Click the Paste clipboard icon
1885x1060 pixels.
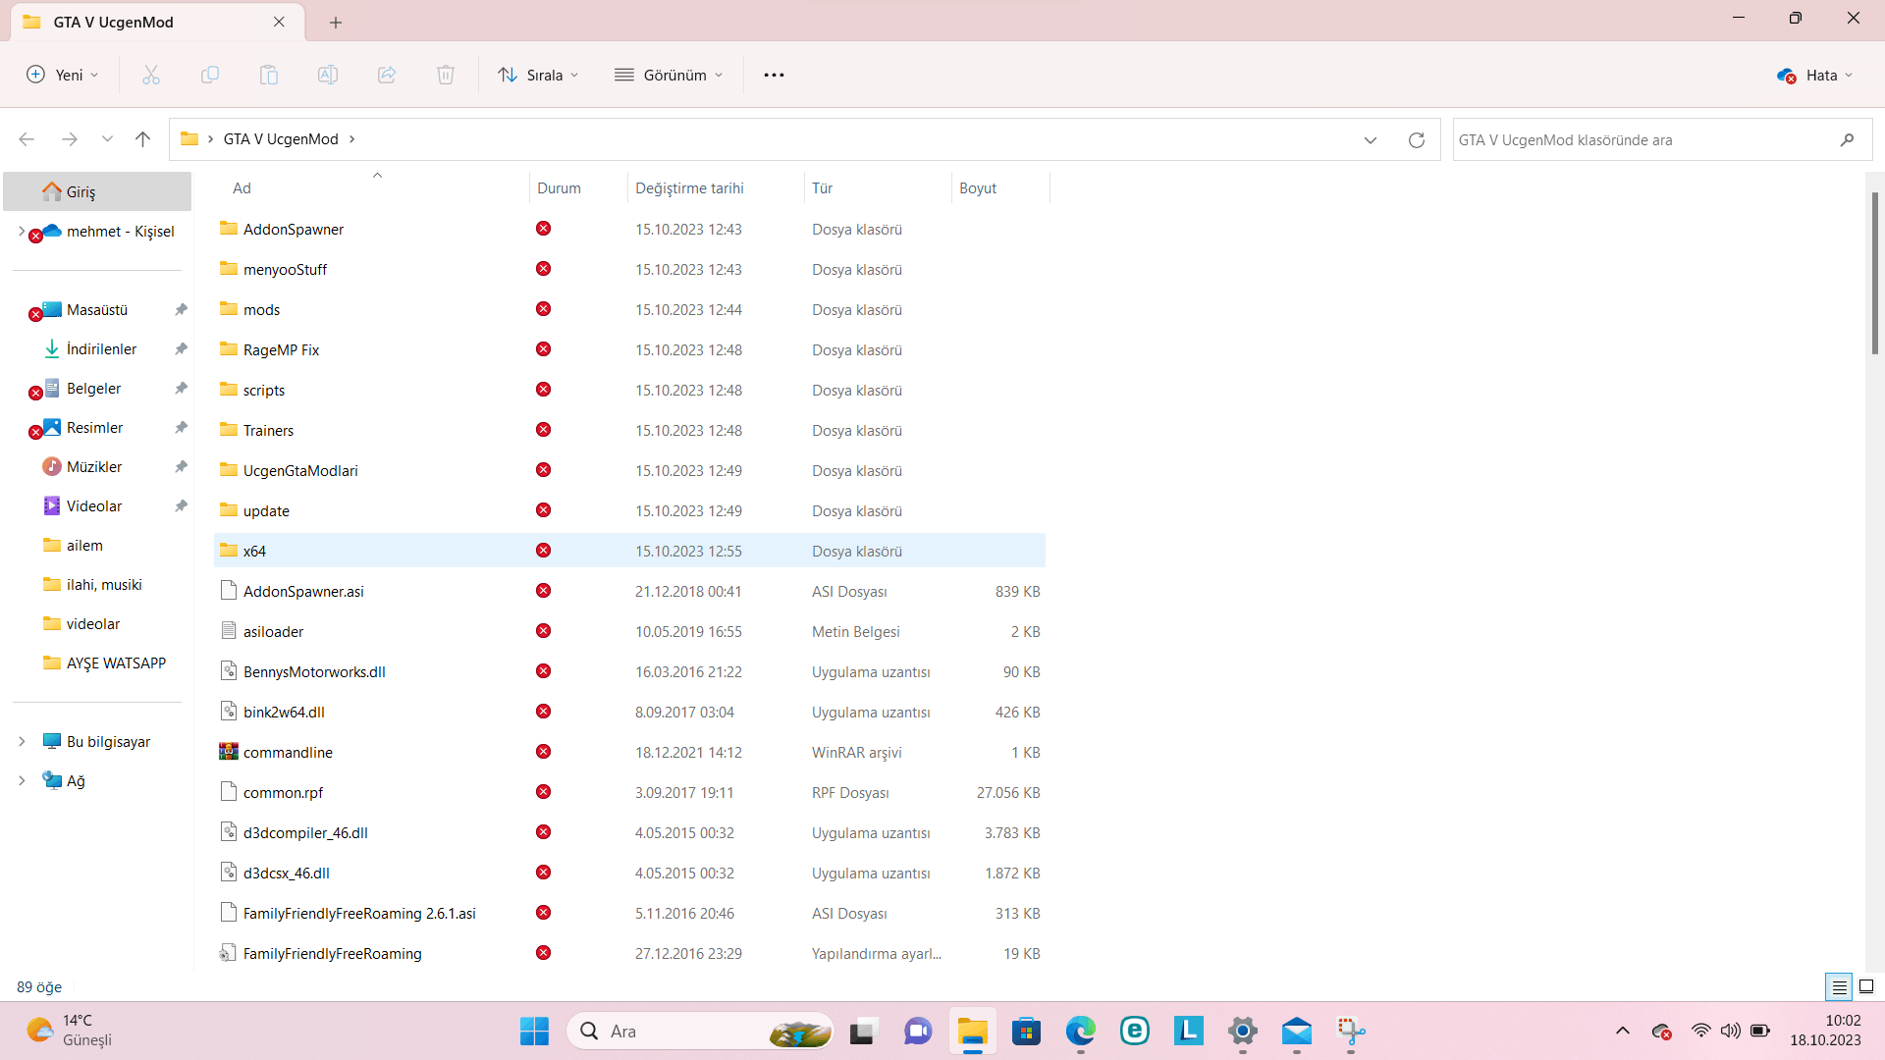[268, 75]
